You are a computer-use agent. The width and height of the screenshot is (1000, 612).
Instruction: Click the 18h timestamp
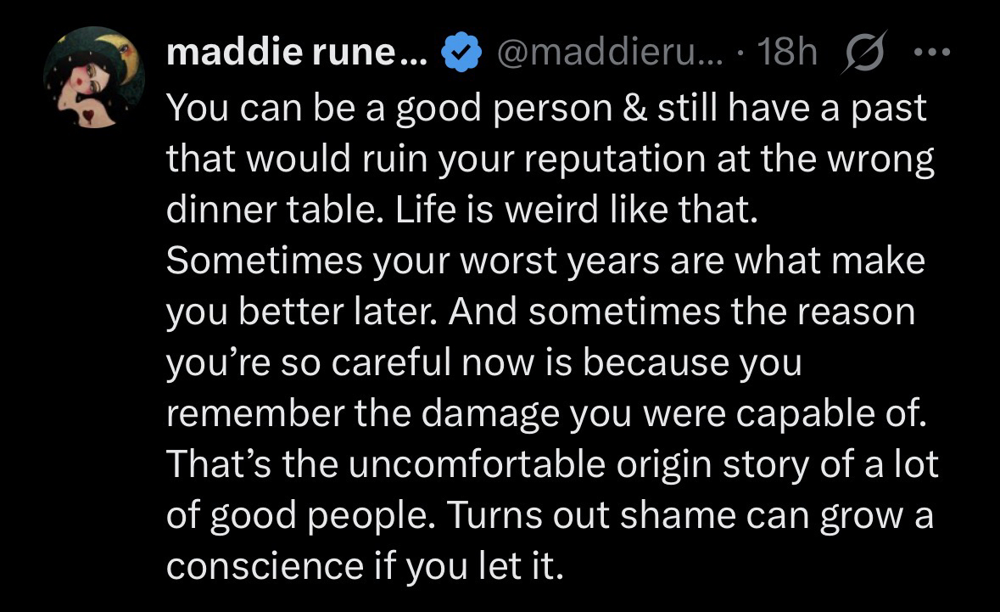(789, 54)
